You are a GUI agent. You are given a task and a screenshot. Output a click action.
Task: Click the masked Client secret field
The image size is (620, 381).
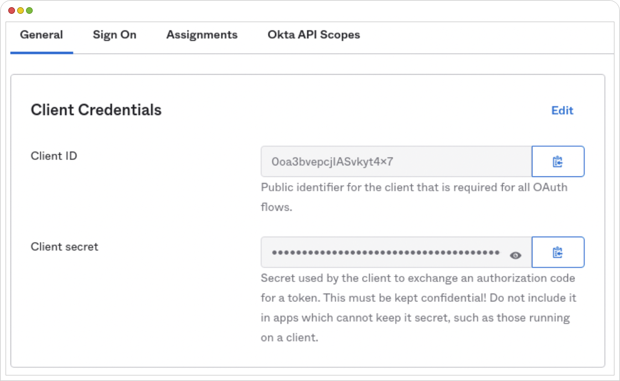(x=396, y=252)
